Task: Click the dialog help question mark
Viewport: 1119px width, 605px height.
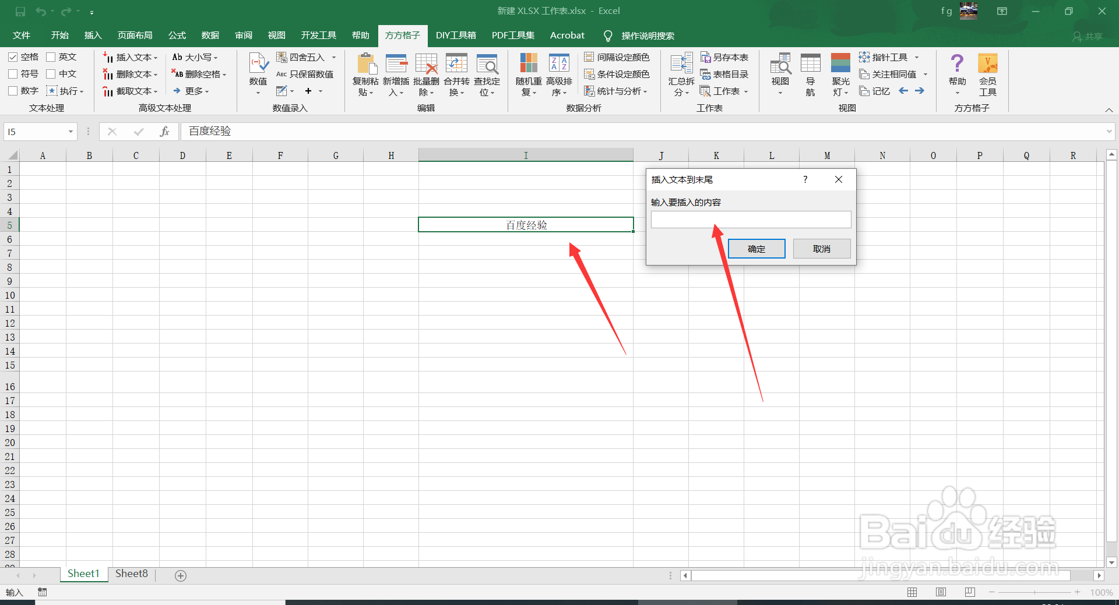Action: pos(805,179)
